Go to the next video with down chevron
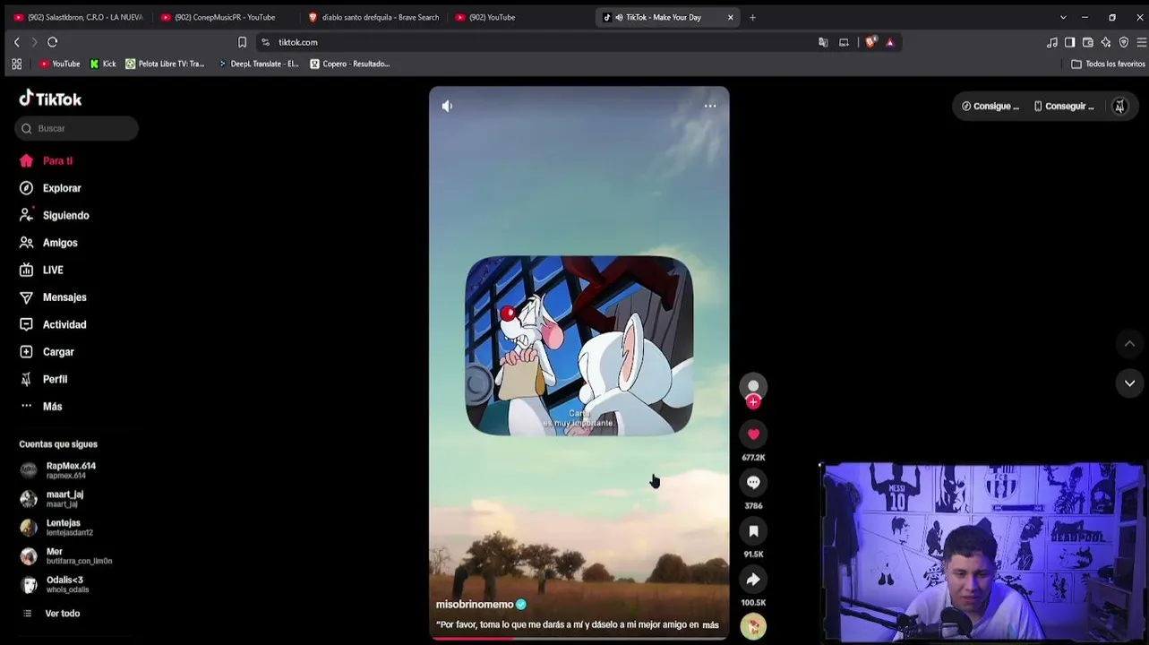Viewport: 1149px width, 645px height. [x=1129, y=383]
